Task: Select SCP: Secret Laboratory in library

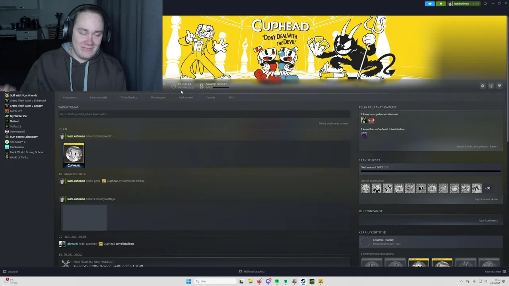Action: [x=24, y=137]
